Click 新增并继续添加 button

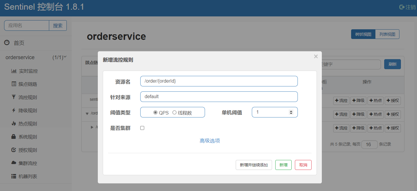coord(254,165)
